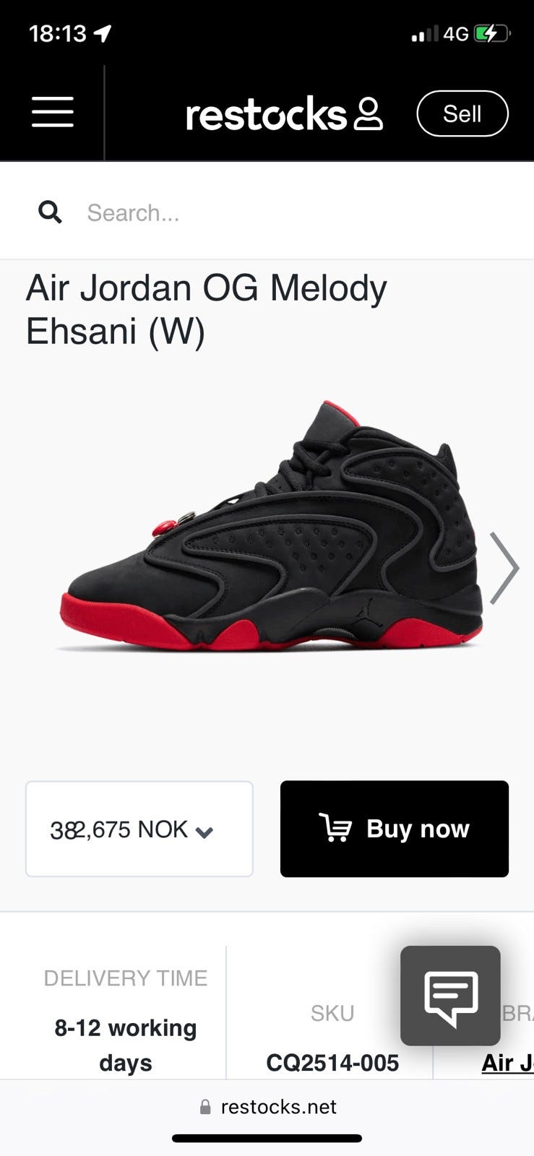The height and width of the screenshot is (1156, 534).
Task: Open the user account profile icon
Action: 368,114
